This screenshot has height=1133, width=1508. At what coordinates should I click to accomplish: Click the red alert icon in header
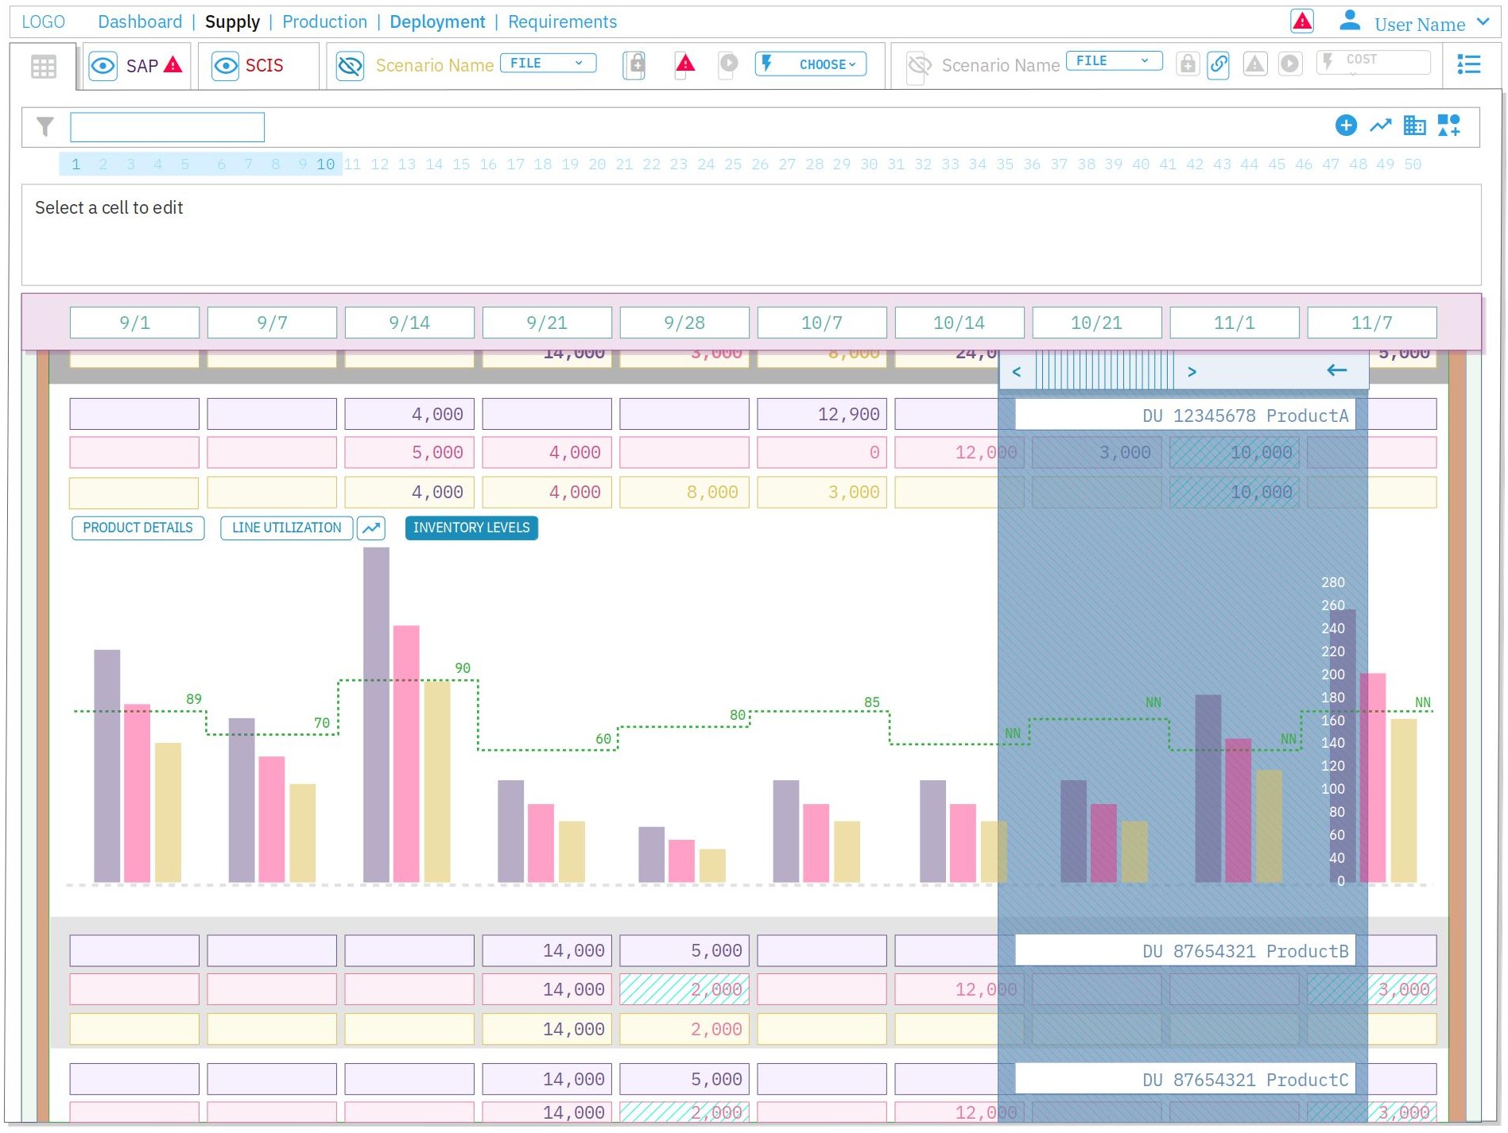[x=1301, y=21]
